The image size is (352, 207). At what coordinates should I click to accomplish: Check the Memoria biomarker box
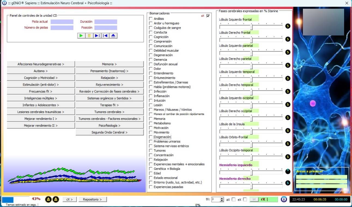[151, 119]
